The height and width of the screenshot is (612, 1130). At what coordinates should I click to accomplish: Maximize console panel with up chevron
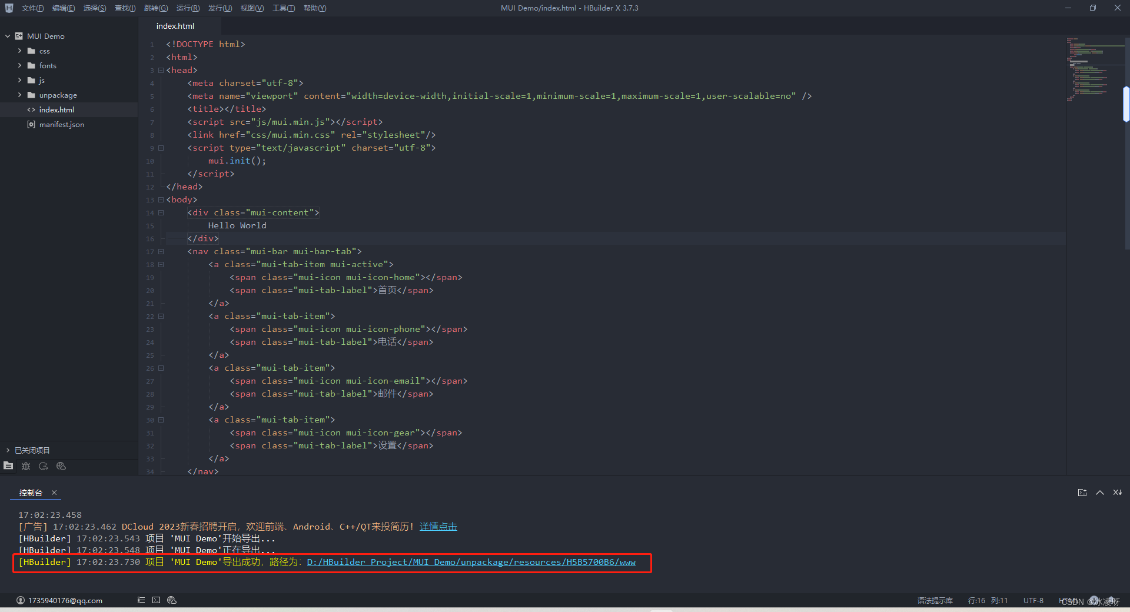tap(1100, 493)
